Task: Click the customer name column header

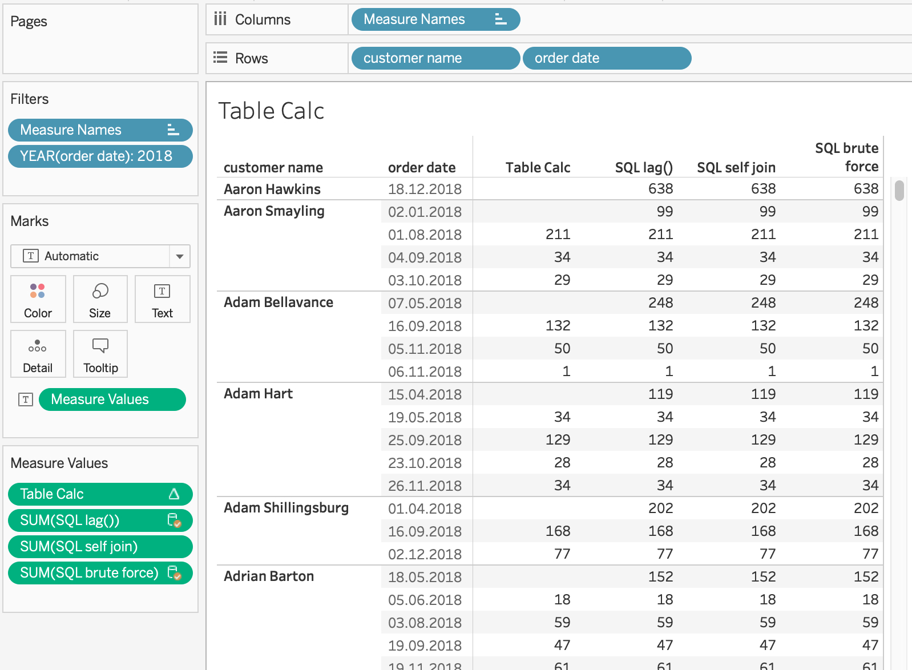Action: tap(273, 167)
